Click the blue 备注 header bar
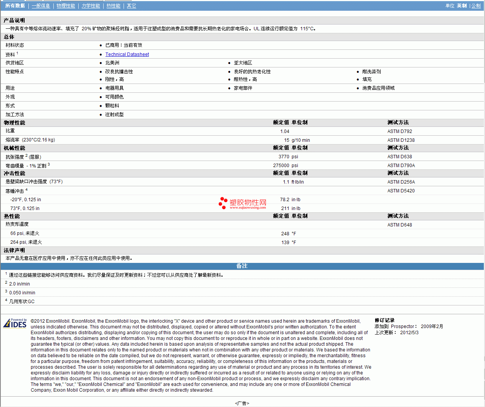This screenshot has height=407, width=485. (242, 266)
